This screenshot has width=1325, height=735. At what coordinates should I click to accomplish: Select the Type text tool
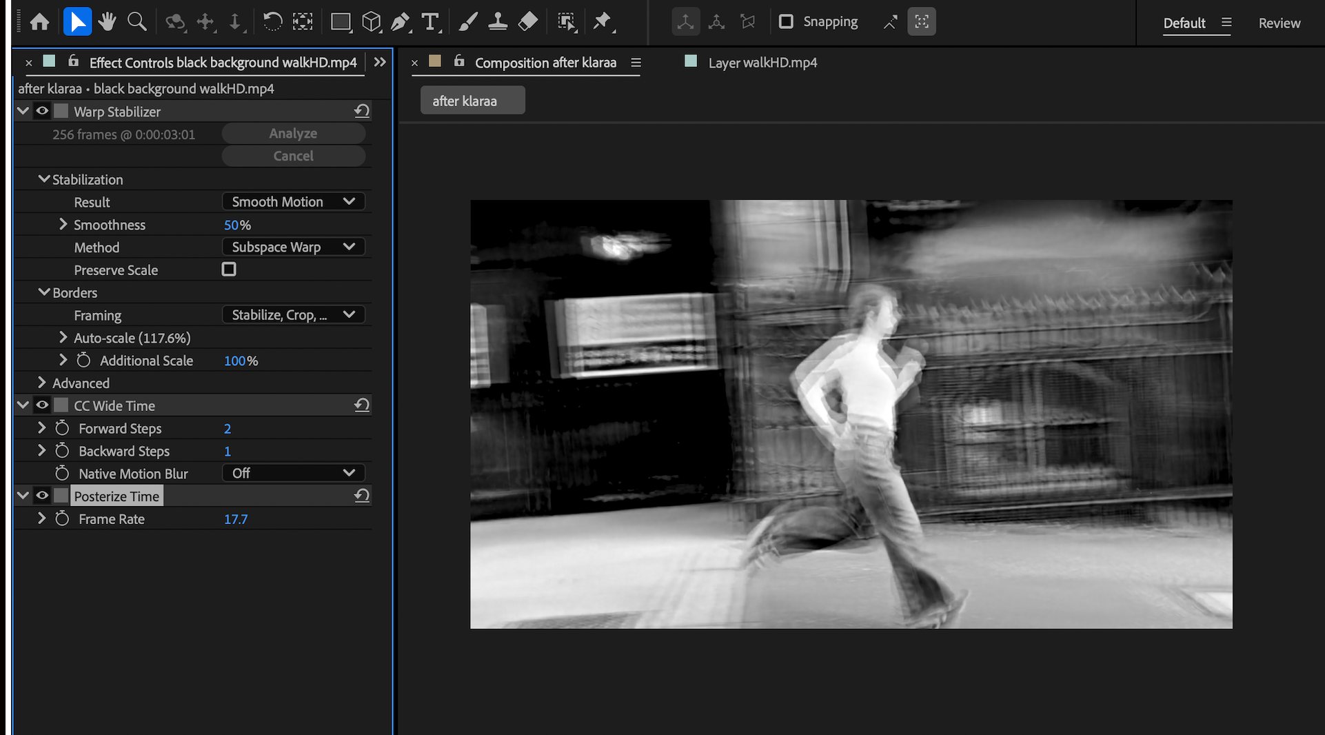(431, 22)
